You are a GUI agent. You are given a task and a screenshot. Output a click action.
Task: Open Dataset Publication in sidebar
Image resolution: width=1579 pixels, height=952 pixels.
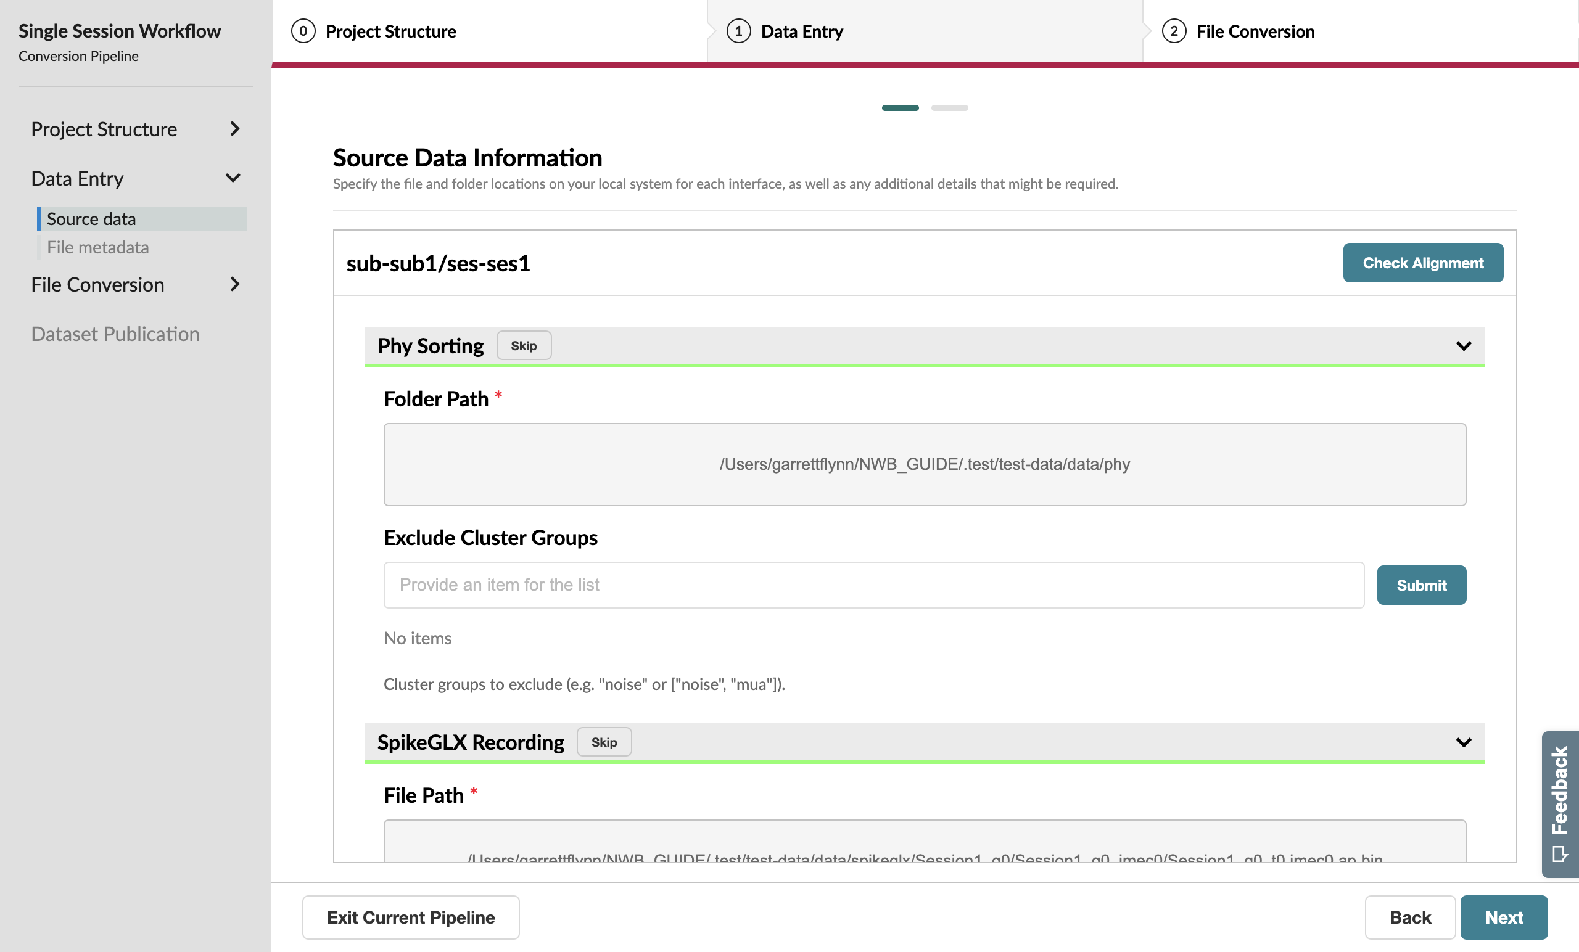click(115, 334)
